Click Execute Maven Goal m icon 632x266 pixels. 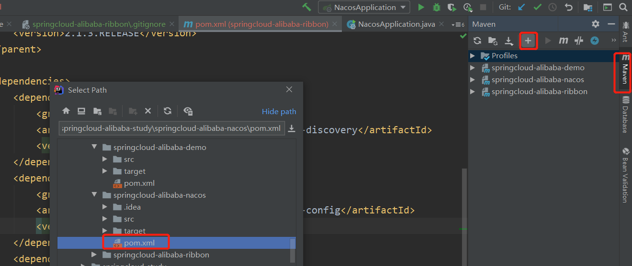coord(564,41)
